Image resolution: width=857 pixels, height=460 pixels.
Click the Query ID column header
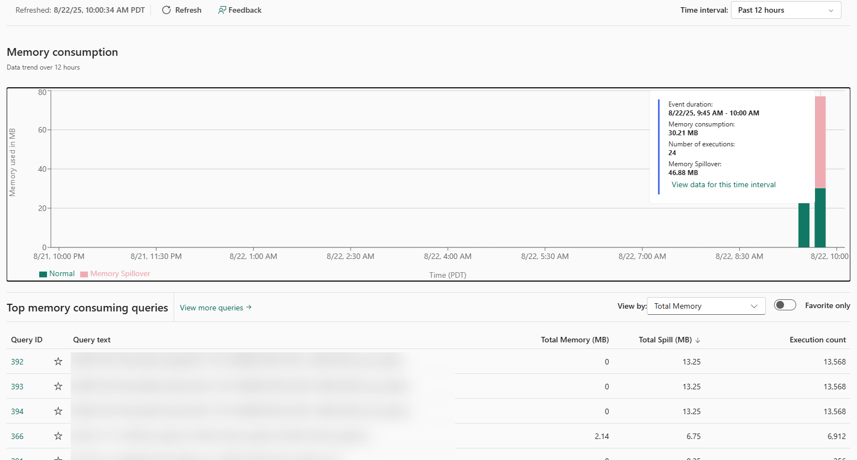click(x=27, y=340)
